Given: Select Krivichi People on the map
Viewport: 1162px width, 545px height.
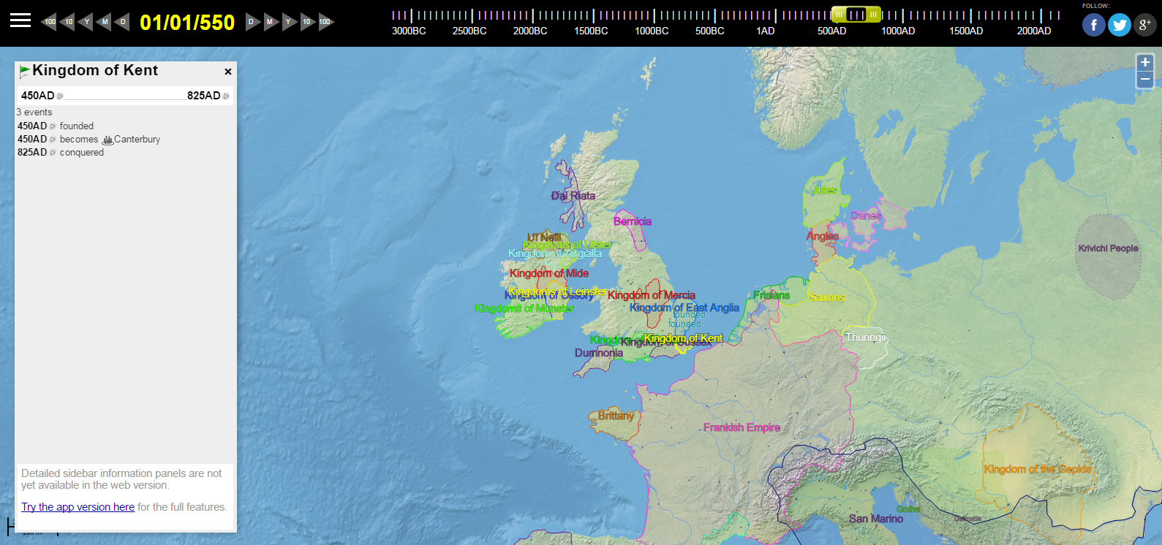Looking at the screenshot, I should coord(1109,248).
